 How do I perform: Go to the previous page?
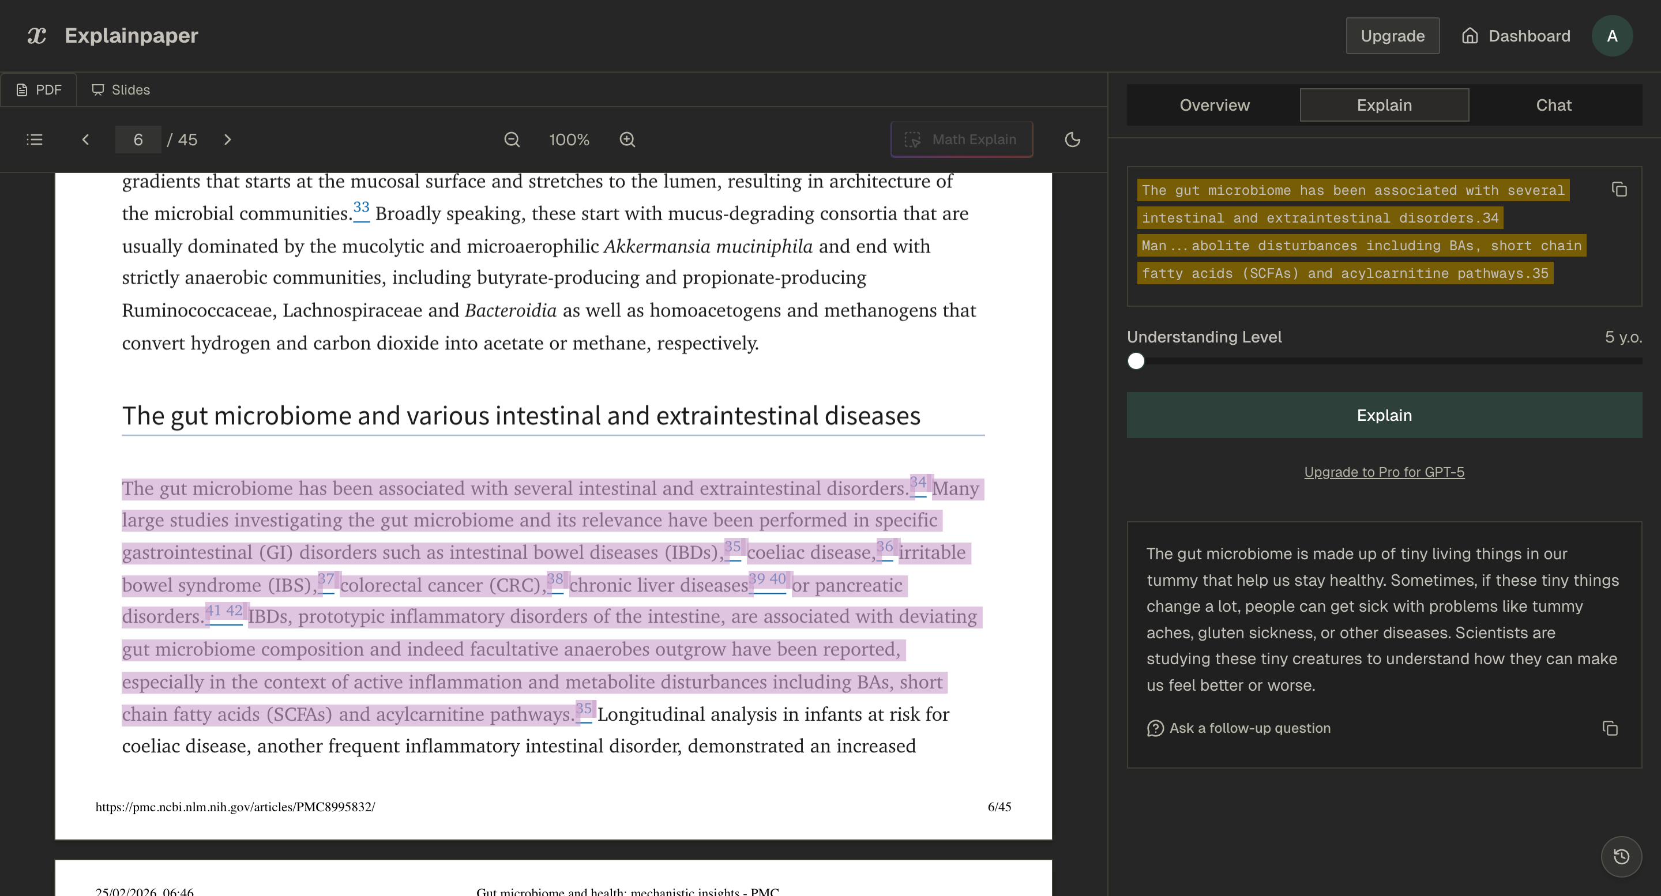pos(86,139)
